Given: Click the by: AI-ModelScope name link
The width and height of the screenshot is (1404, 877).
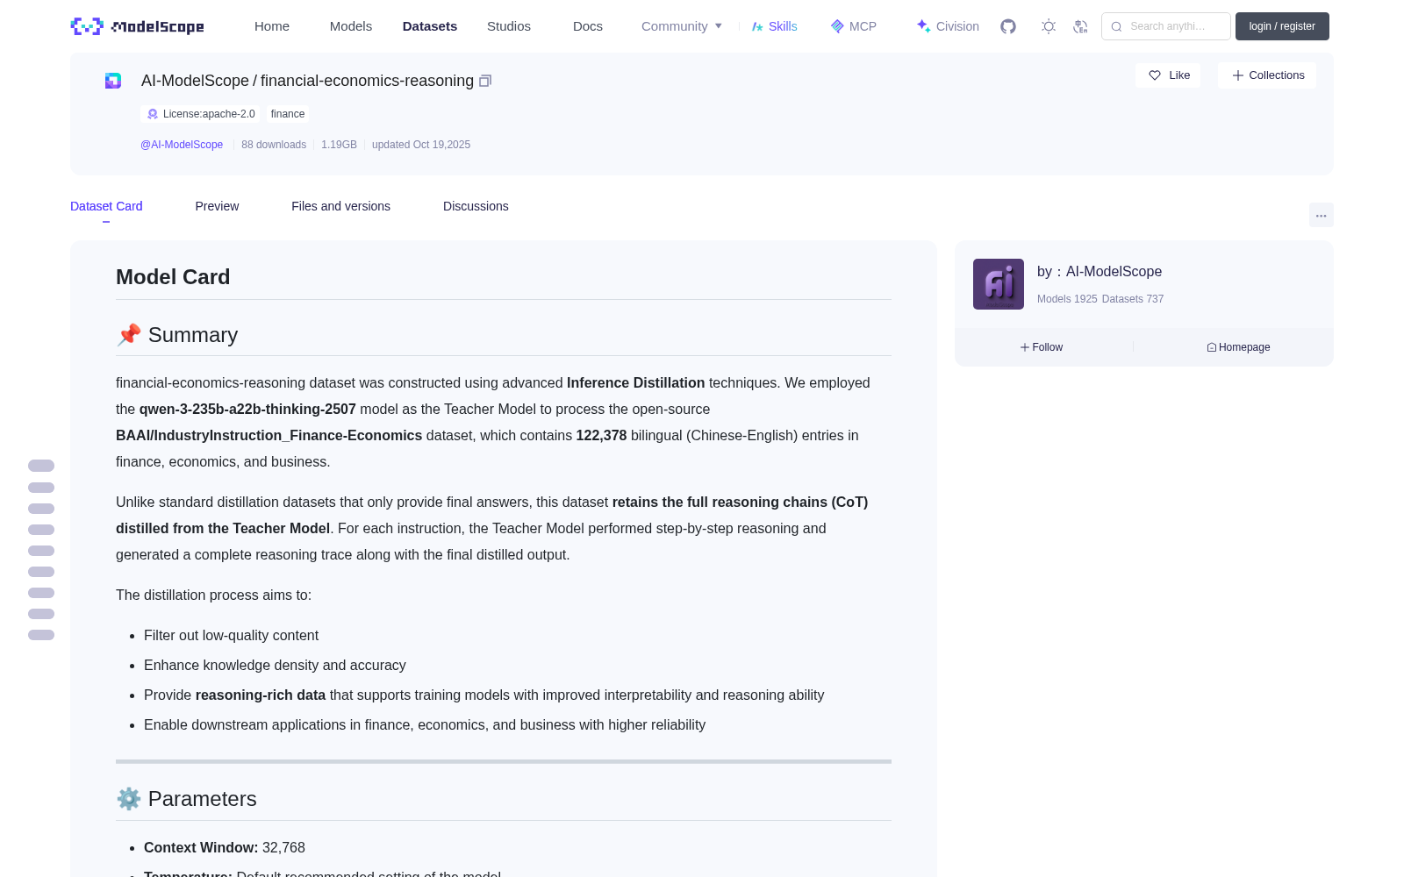Looking at the screenshot, I should point(1100,272).
